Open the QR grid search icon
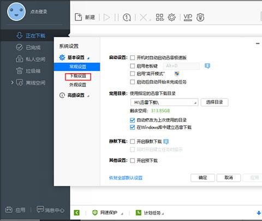 point(160,18)
